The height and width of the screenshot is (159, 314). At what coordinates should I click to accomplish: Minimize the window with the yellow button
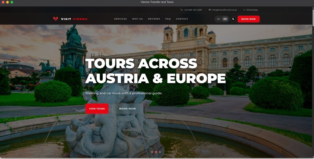coord(8,2)
